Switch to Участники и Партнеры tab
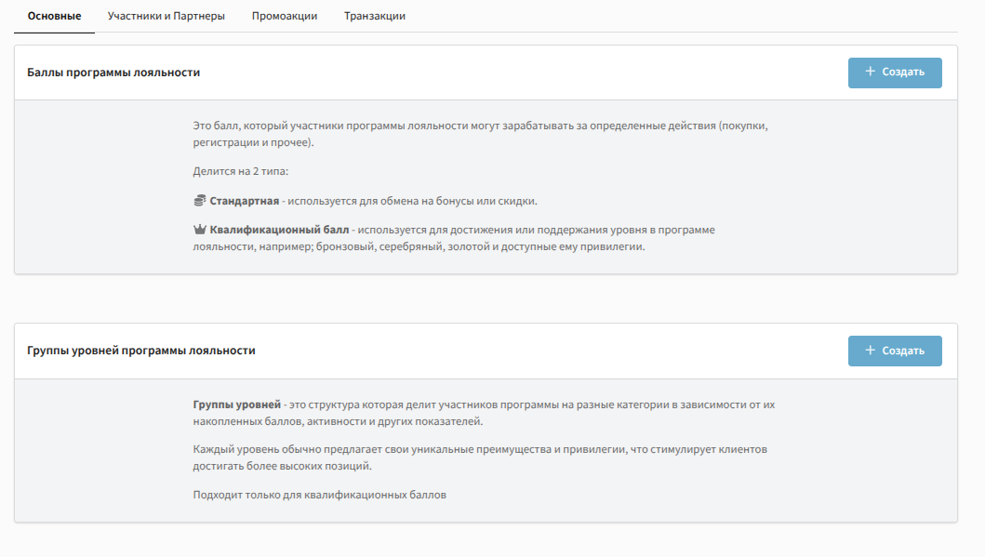 [x=166, y=17]
